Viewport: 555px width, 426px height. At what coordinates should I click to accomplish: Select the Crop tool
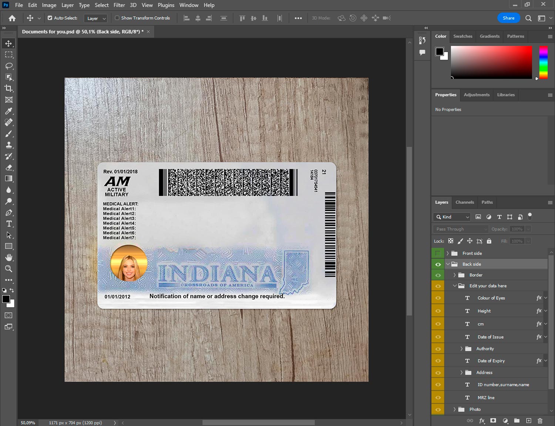point(9,88)
